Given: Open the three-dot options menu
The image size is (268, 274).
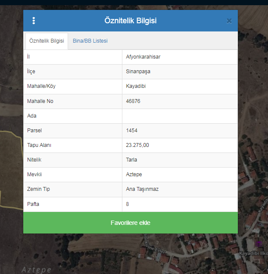Looking at the screenshot, I should (x=34, y=21).
